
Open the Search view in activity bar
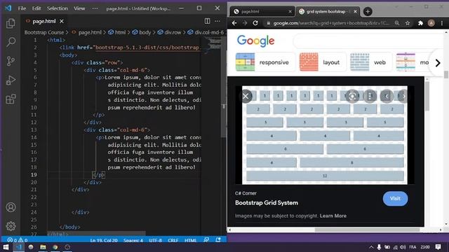(11, 42)
